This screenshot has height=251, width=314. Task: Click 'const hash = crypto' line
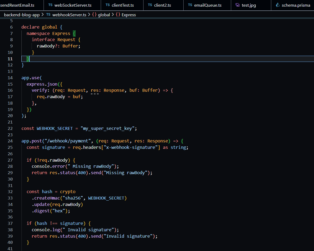click(x=51, y=192)
